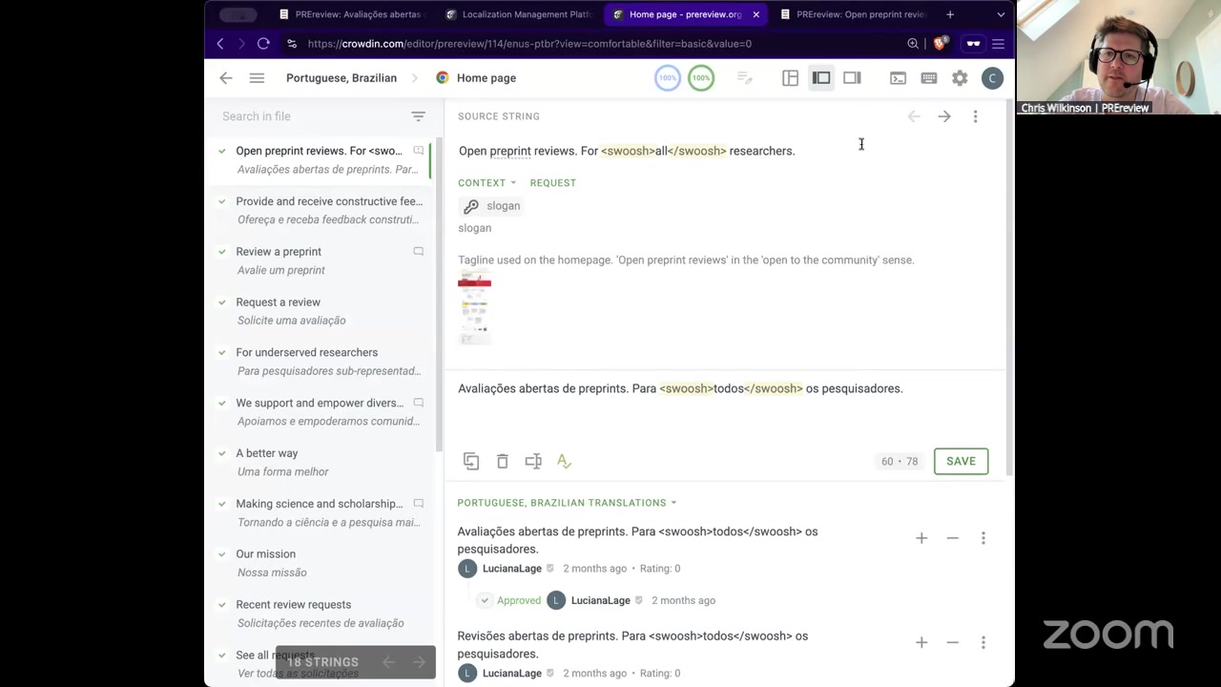Click the spellcheck icon under translation field
The height and width of the screenshot is (687, 1221).
tap(564, 462)
